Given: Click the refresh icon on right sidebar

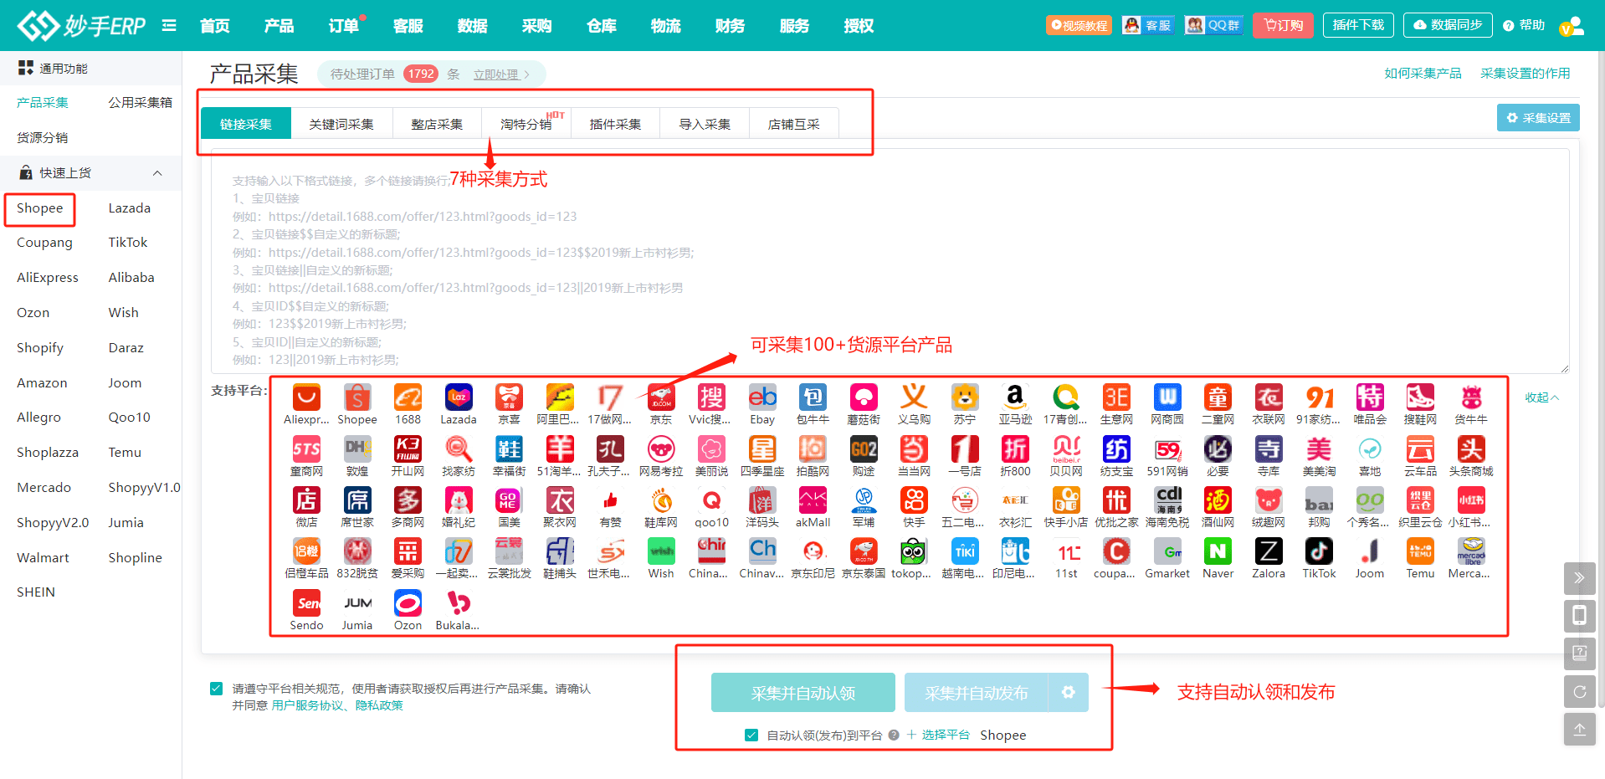Looking at the screenshot, I should click(1580, 692).
